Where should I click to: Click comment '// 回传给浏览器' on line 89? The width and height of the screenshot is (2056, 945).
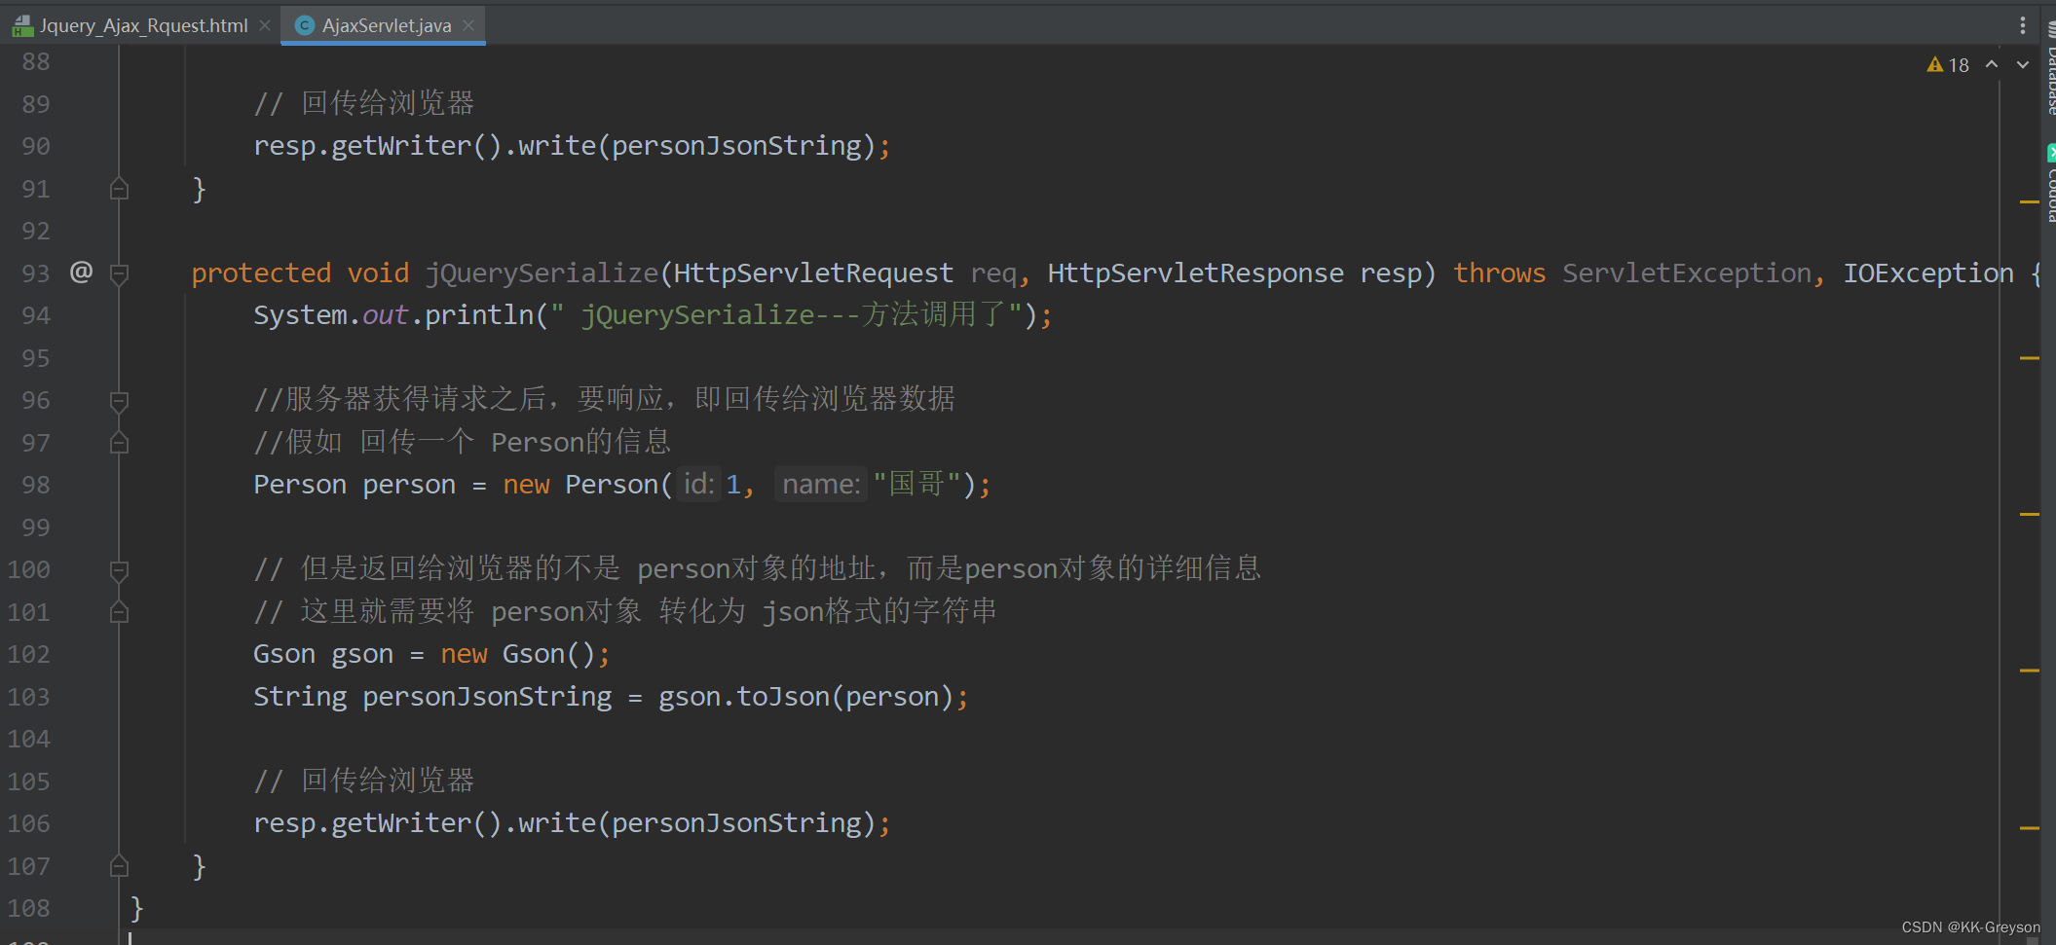point(363,103)
